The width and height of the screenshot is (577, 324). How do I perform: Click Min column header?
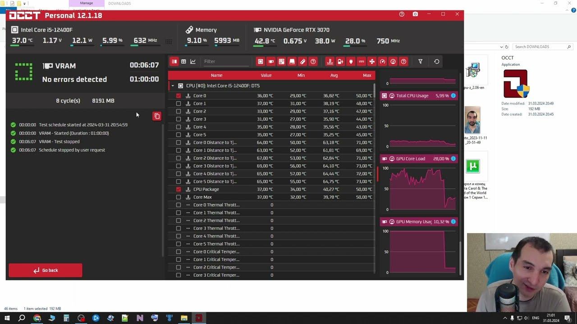(x=301, y=75)
